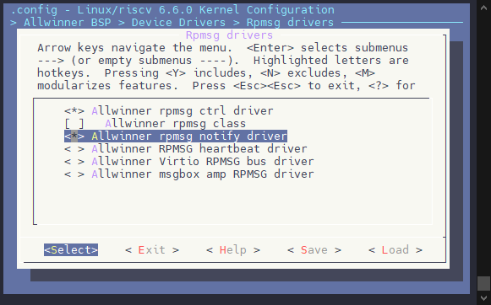Click the <Select> button
Image resolution: width=491 pixels, height=305 pixels.
71,250
